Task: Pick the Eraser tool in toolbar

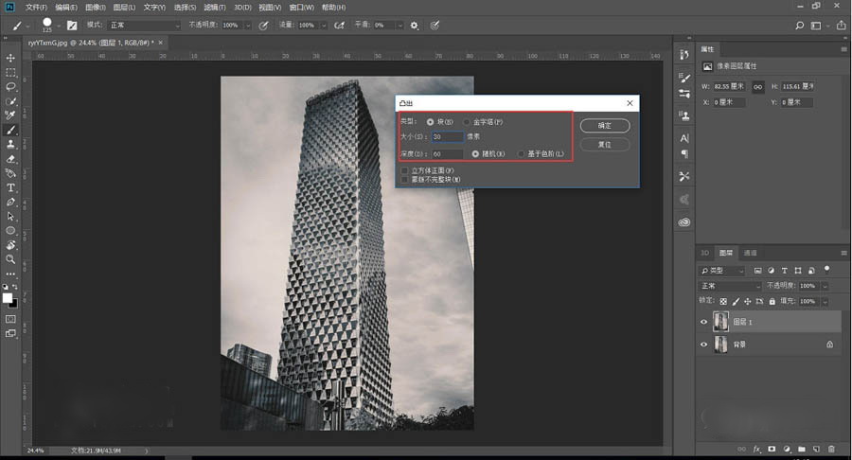Action: pyautogui.click(x=11, y=158)
